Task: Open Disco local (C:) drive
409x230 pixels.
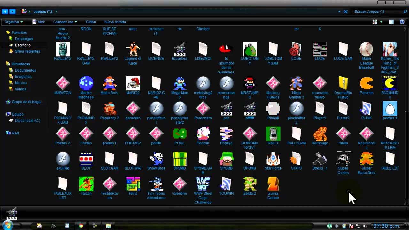Action: pyautogui.click(x=27, y=120)
